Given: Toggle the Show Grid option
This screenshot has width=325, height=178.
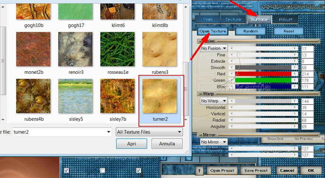Looking at the screenshot, I should pos(275,138).
